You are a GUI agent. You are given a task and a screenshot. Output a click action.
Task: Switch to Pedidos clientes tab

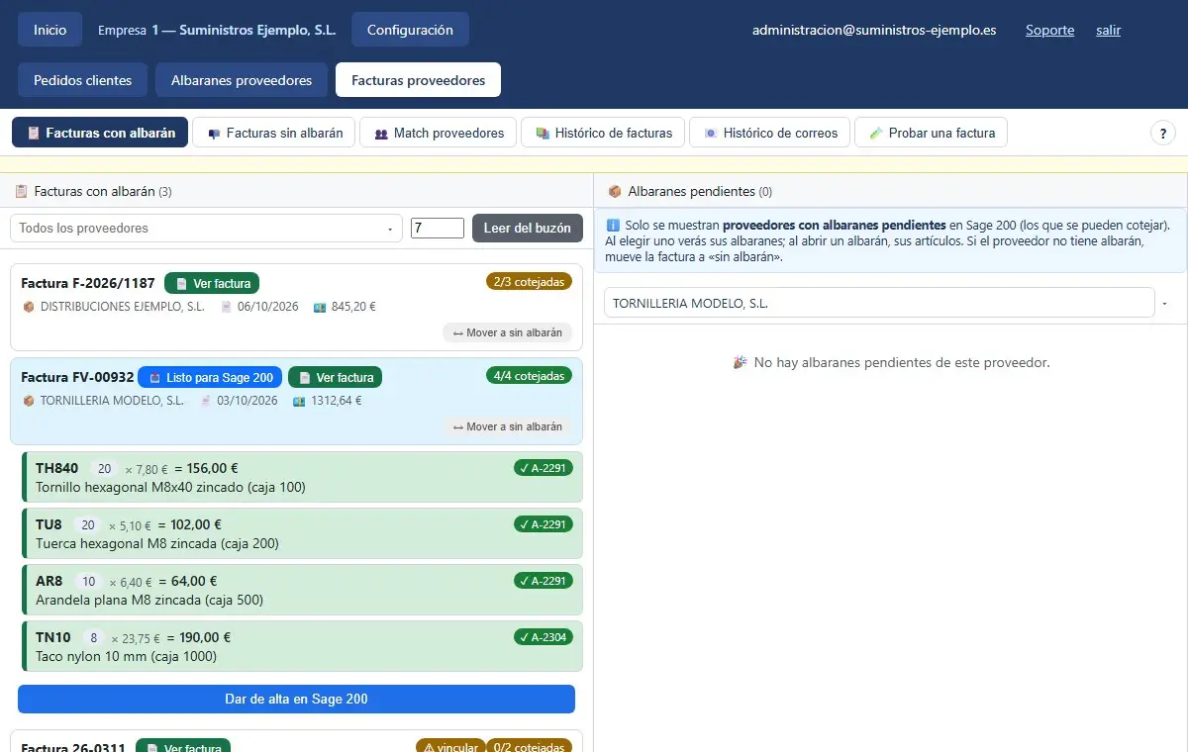pos(83,80)
